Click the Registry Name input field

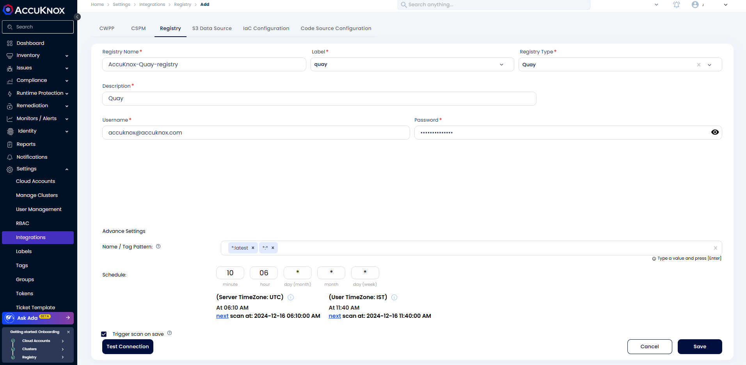(204, 64)
